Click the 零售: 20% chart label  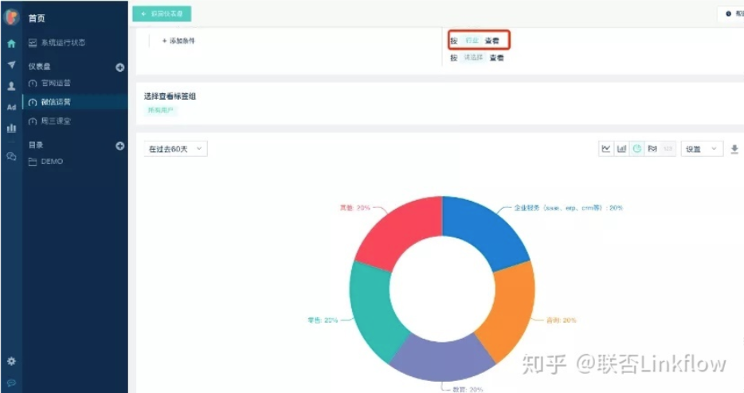click(x=323, y=320)
